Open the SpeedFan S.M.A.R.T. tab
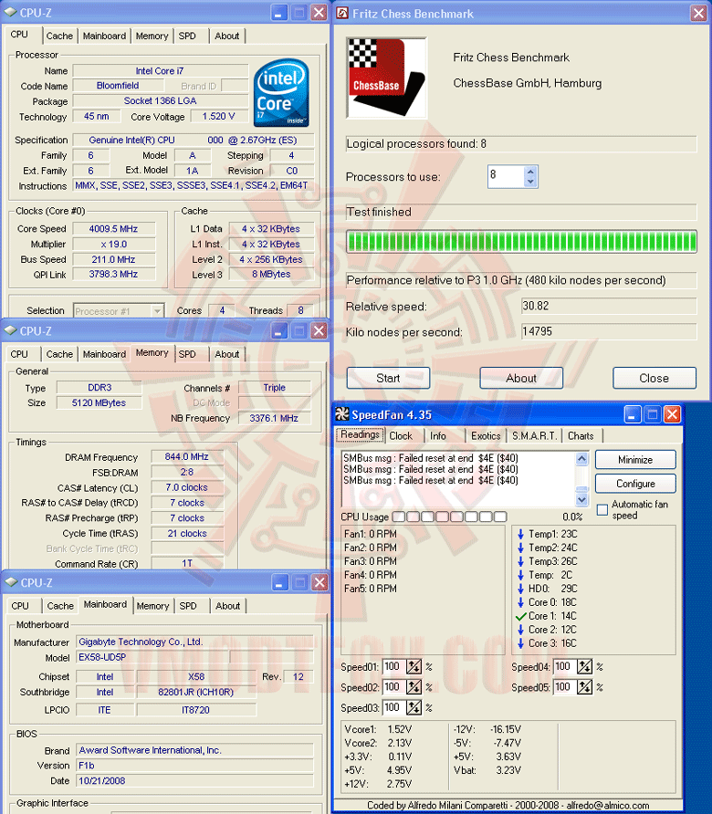 [x=534, y=436]
